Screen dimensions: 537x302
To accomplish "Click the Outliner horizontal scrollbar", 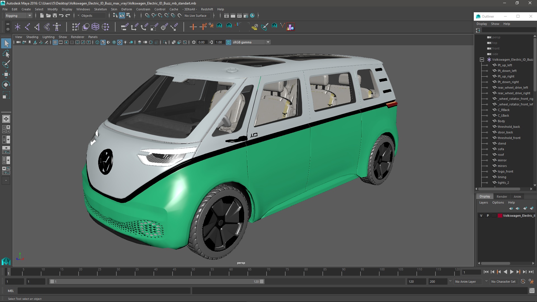I will coord(499,189).
